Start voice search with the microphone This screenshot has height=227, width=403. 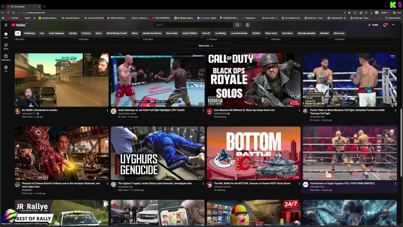tap(247, 25)
